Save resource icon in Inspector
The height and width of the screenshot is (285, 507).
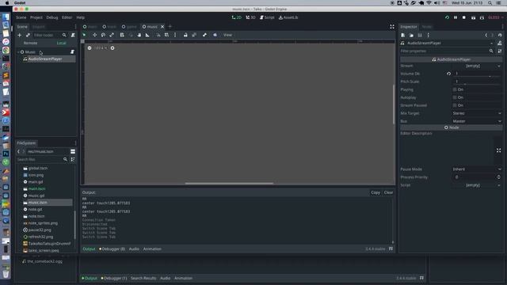(420, 35)
